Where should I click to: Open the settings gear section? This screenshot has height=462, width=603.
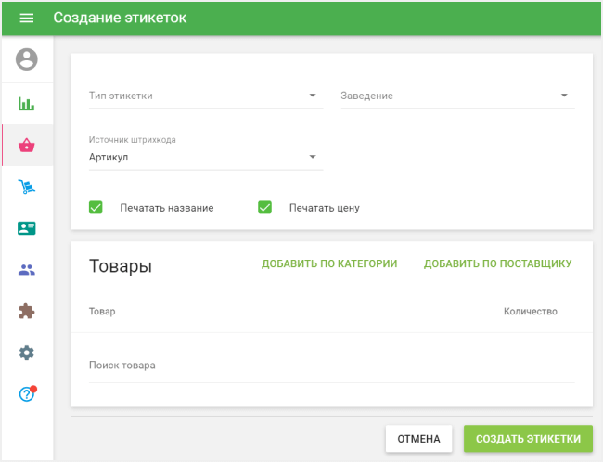click(27, 353)
